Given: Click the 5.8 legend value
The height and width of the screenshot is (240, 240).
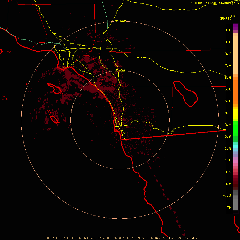Looking at the screenshot, I should [x=228, y=89].
